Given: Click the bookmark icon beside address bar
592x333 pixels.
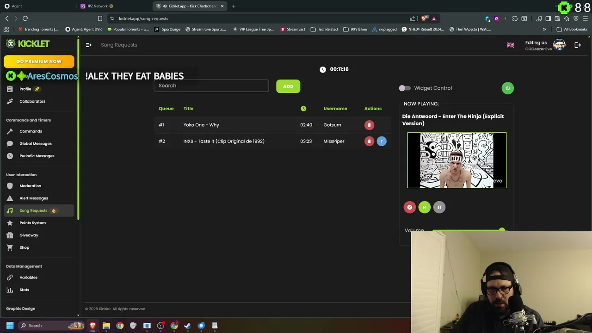Looking at the screenshot, I should [x=100, y=18].
